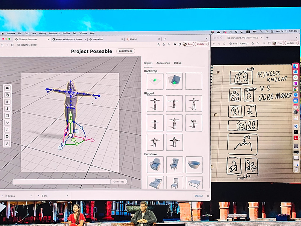Click zoom magnifier icon in address bar
Image resolution: width=301 pixels, height=226 pixels.
click(158, 44)
